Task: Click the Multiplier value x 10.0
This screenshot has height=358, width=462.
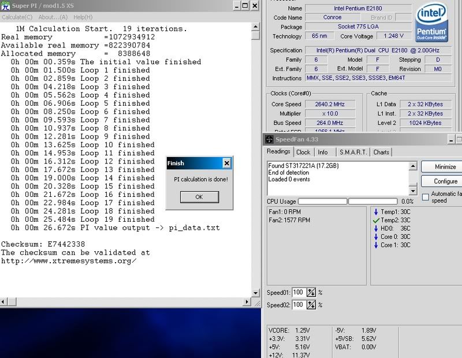Action: coord(330,113)
